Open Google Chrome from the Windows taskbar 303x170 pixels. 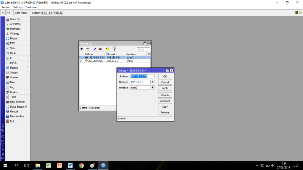[81, 166]
